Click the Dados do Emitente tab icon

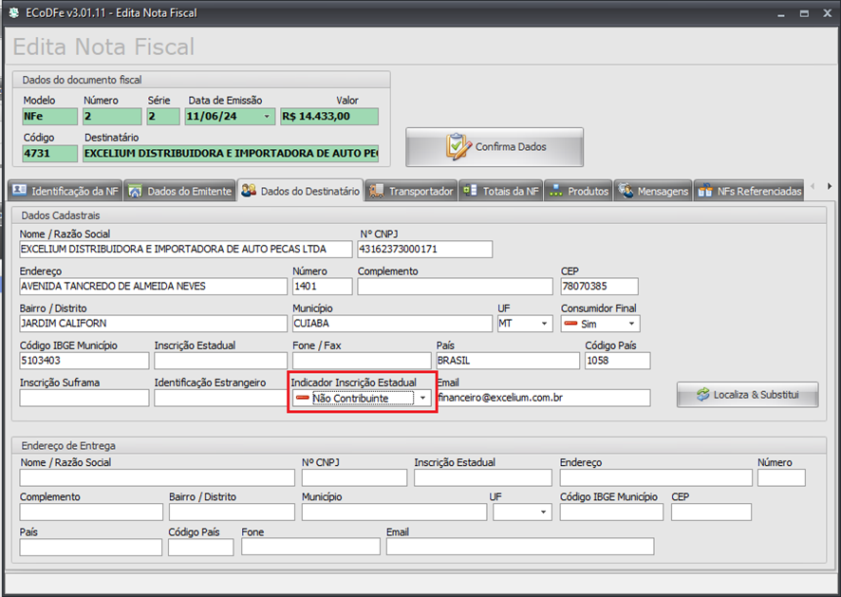point(136,191)
